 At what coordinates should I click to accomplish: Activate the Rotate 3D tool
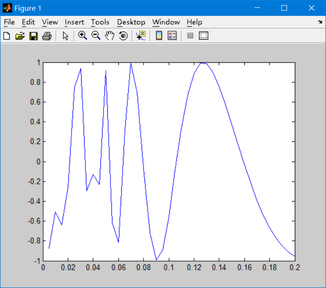(123, 36)
